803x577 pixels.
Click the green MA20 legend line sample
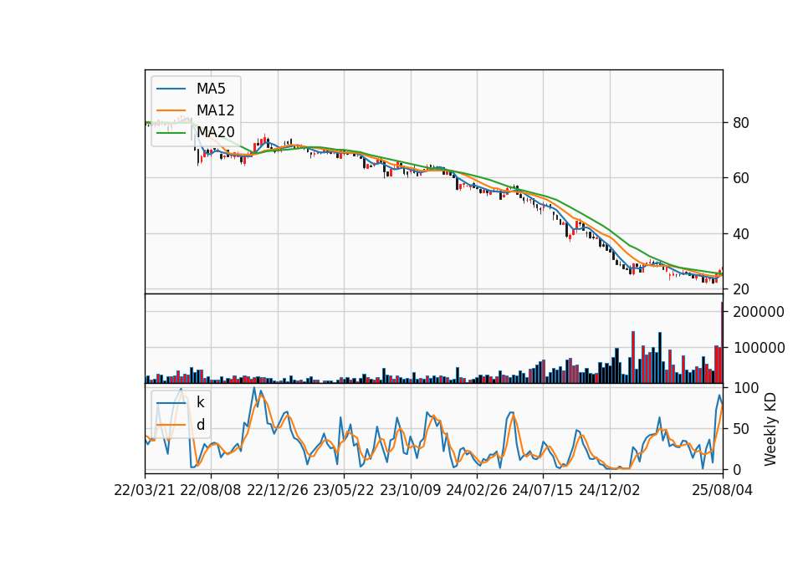[x=171, y=133]
